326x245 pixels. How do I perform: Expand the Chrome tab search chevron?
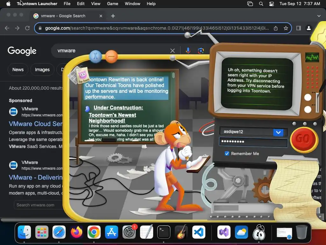point(319,16)
